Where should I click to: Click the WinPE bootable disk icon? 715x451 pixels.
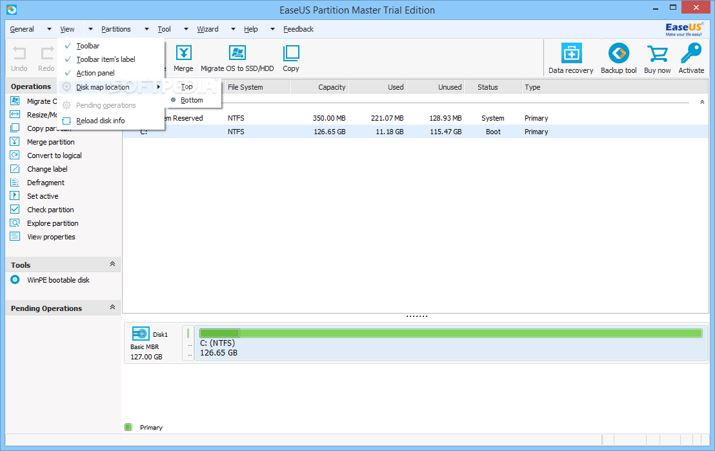pyautogui.click(x=15, y=279)
